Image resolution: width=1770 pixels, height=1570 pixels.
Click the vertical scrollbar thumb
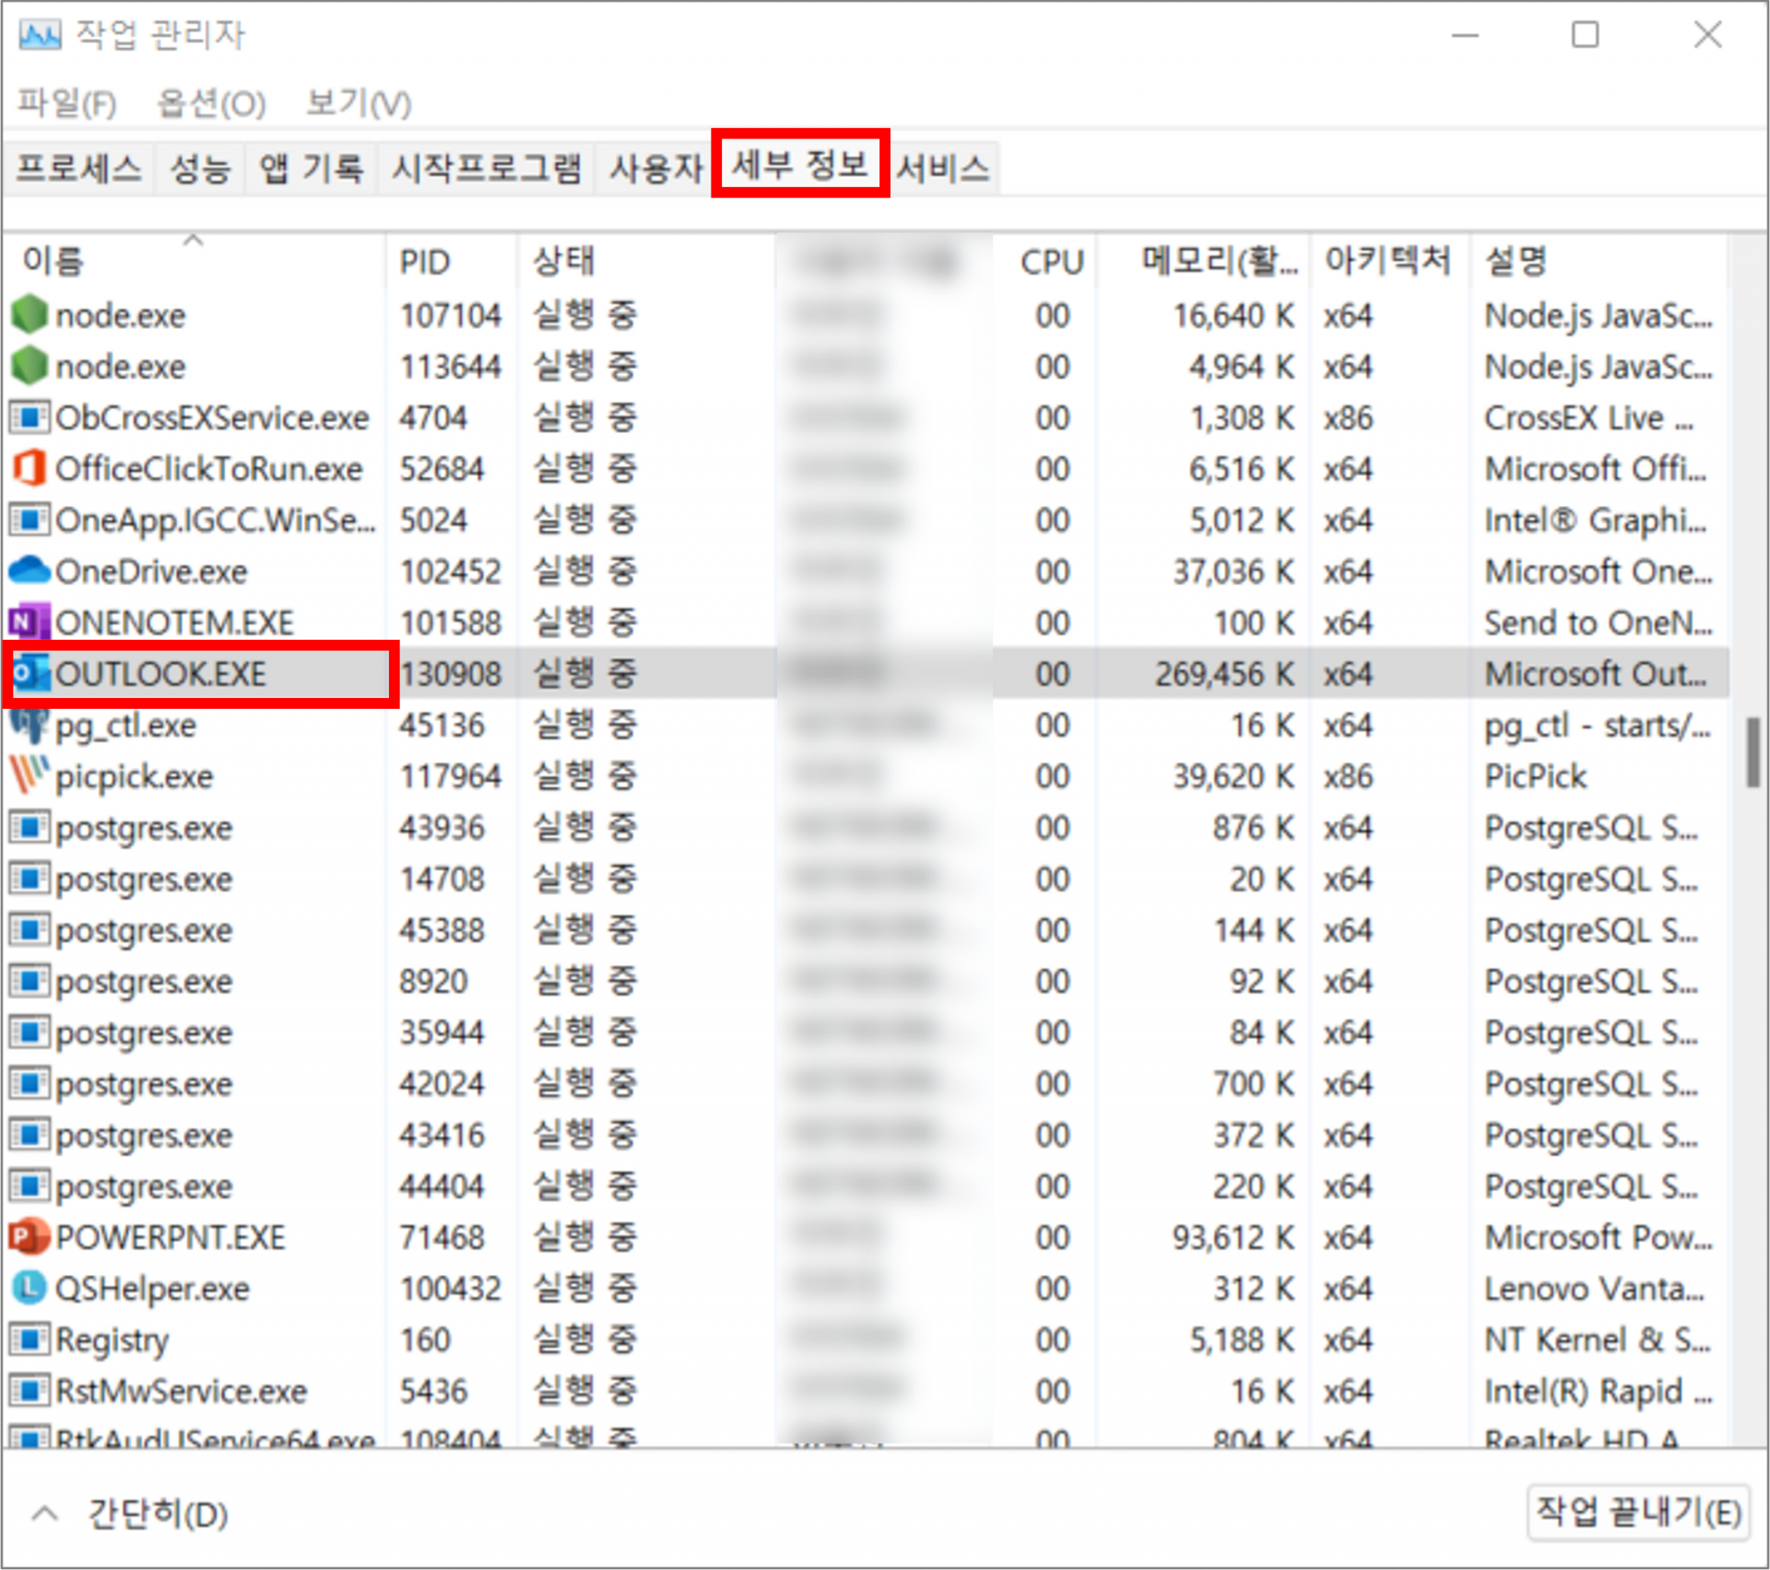(1753, 752)
